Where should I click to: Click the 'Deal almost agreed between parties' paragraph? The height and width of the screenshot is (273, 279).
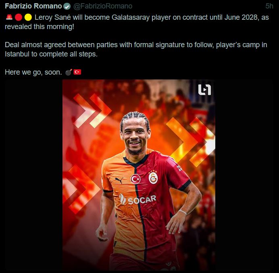tap(136, 49)
